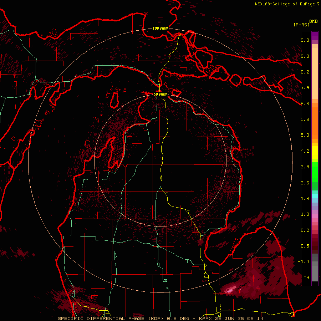Click the 9.8 color scale value
Viewport: 321px width, 321px height.
305,40
